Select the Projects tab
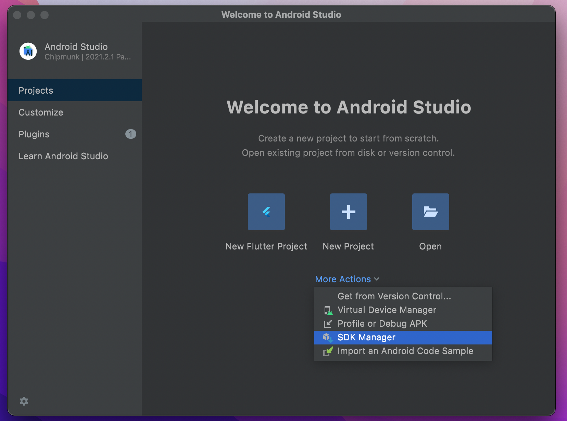567x421 pixels. click(75, 90)
